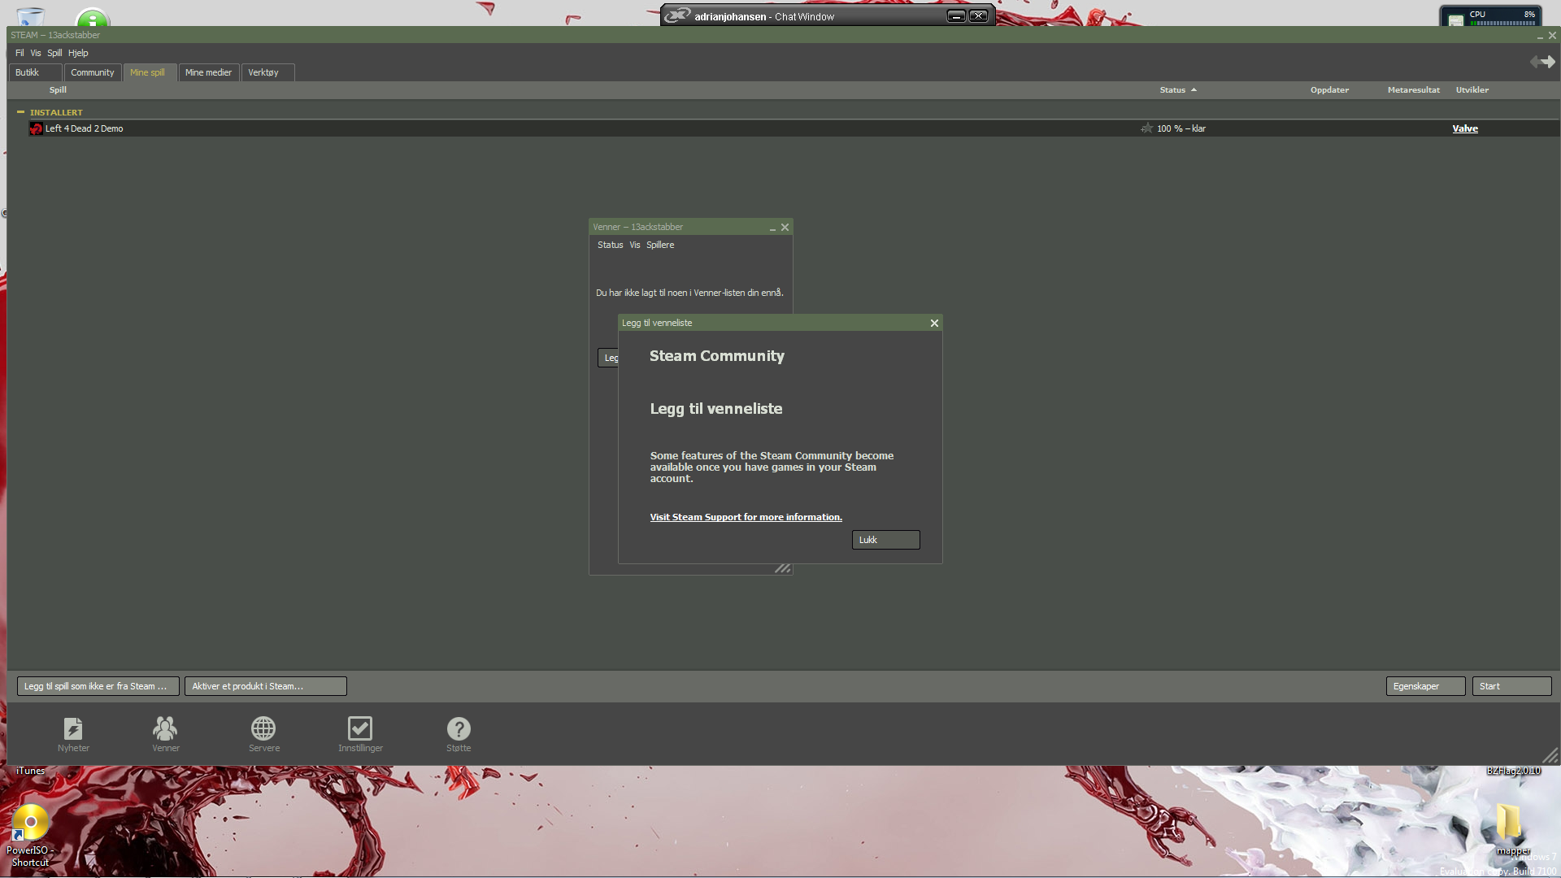Open PowerISO shortcut on the desktop
Image resolution: width=1561 pixels, height=878 pixels.
tap(30, 834)
